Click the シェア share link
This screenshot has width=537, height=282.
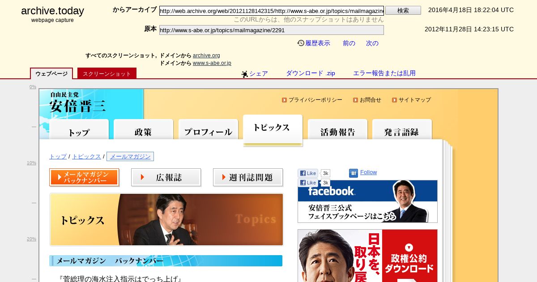(259, 73)
